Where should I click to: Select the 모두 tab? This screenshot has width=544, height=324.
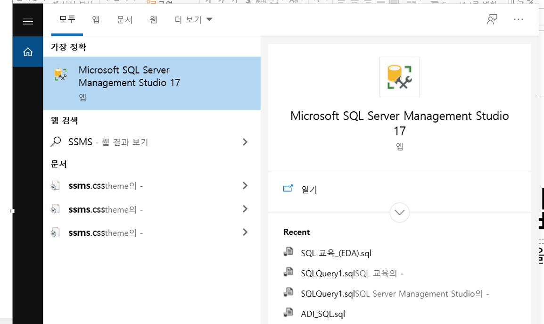point(67,19)
